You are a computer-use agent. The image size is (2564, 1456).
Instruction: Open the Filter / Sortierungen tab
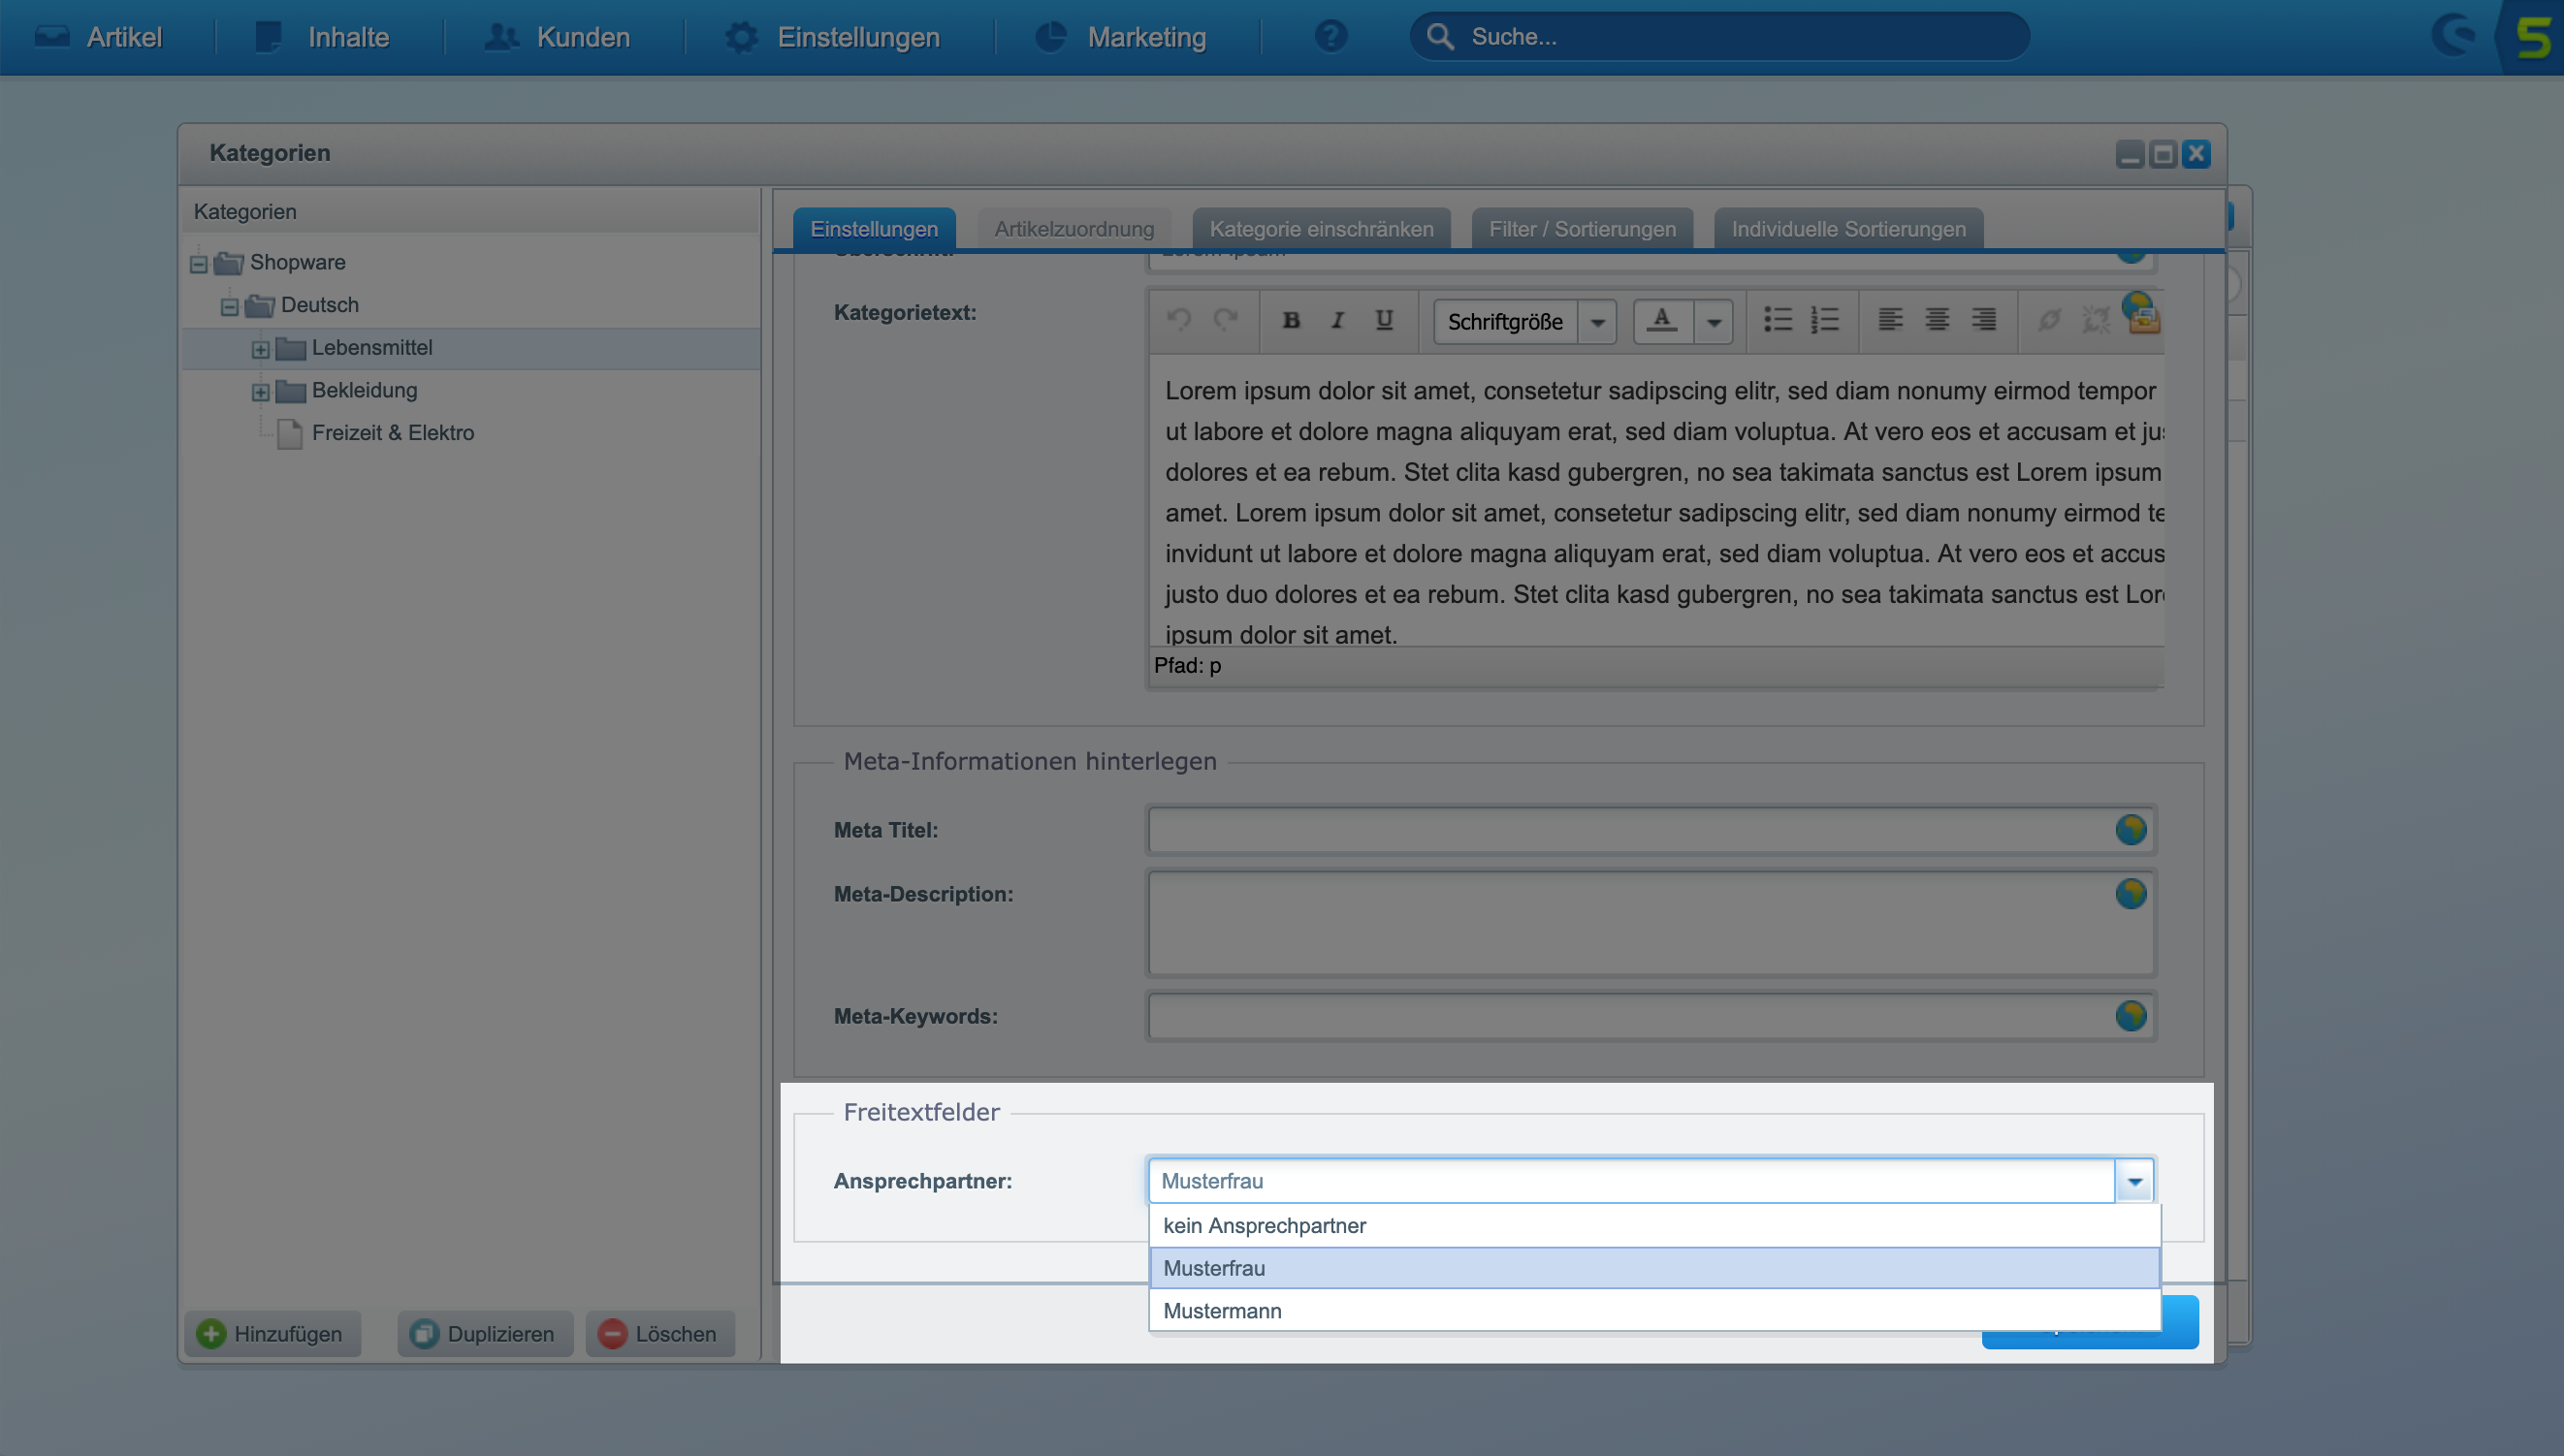pos(1582,229)
